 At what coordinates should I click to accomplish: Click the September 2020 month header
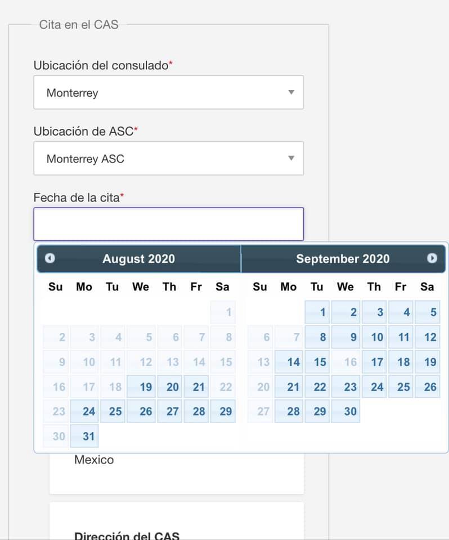(x=343, y=259)
